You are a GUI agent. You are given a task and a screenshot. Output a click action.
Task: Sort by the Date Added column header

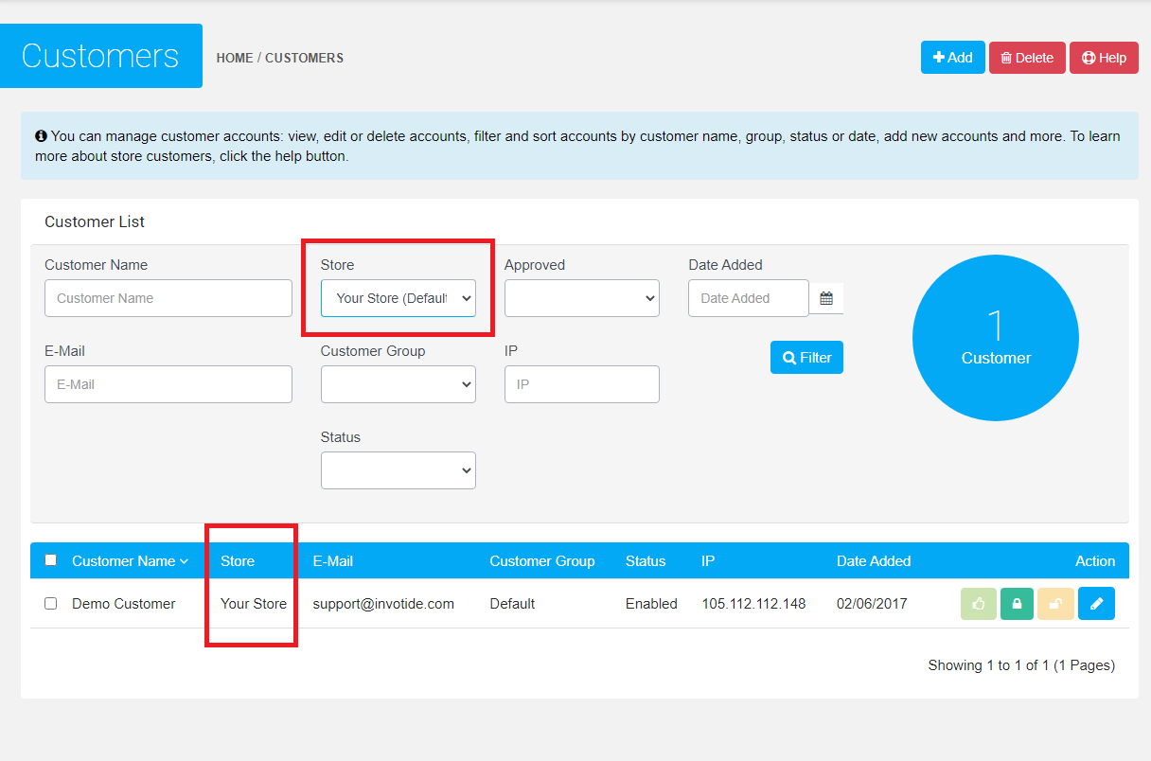tap(873, 561)
